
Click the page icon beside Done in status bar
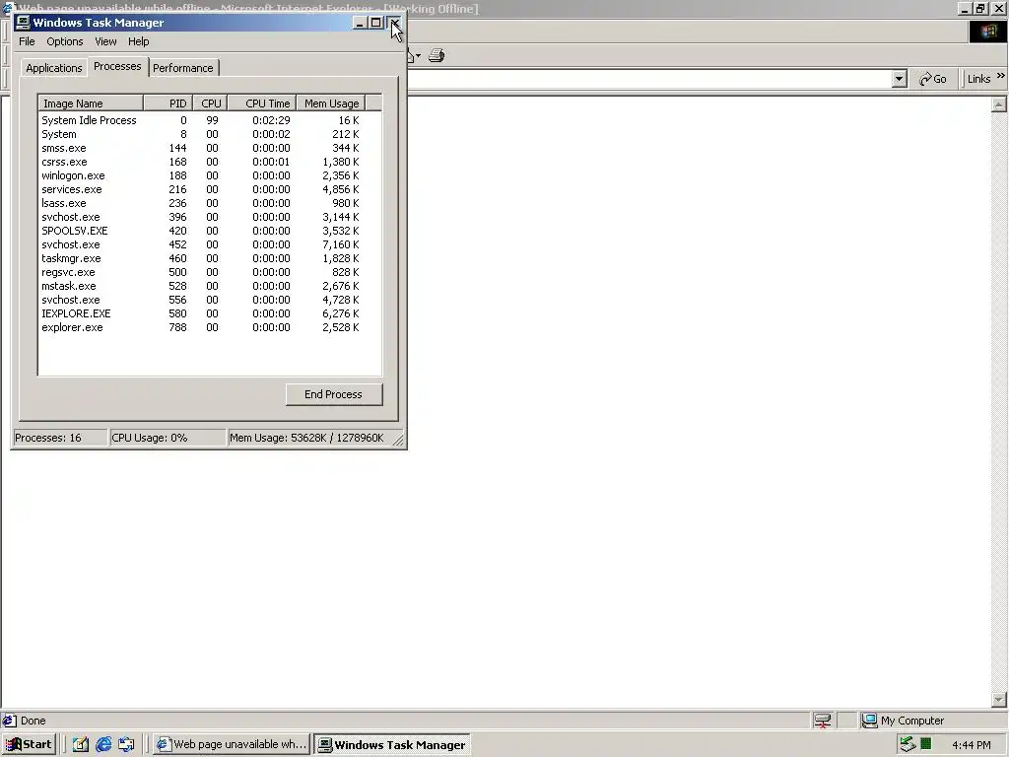(9, 721)
